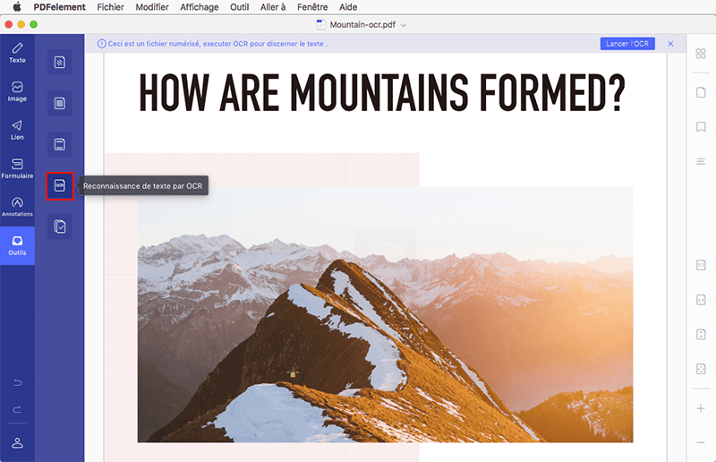716x462 pixels.
Task: Click the scanned file notice text
Action: 217,44
